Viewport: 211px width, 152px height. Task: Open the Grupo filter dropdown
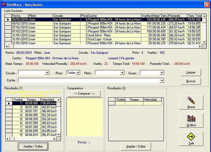point(162,73)
